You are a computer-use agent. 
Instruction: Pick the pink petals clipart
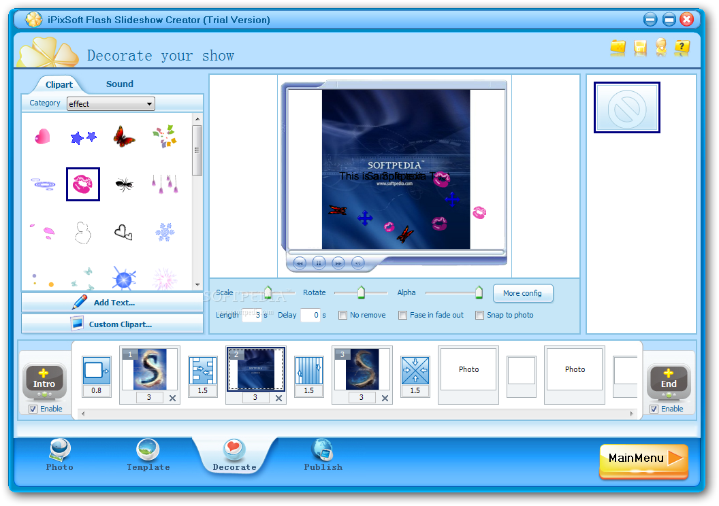[42, 232]
